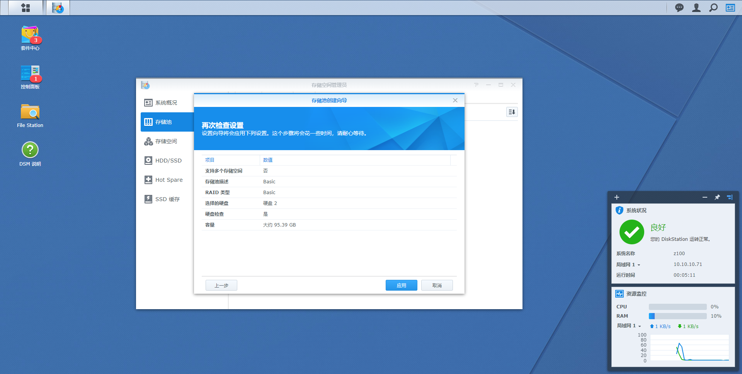This screenshot has width=742, height=374.
Task: Click the 取消 button
Action: [437, 285]
